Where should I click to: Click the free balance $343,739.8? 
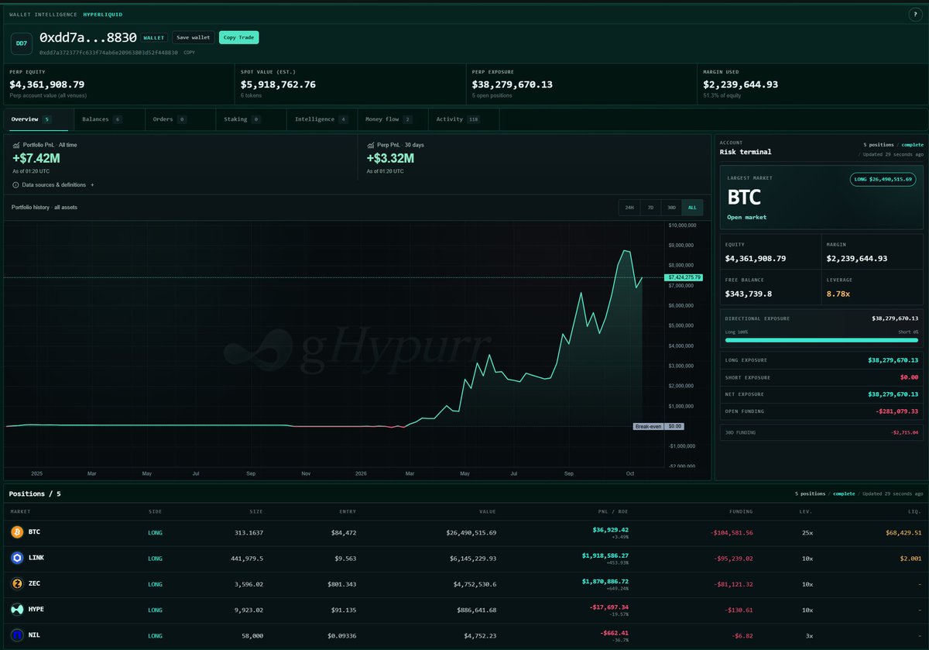click(749, 294)
